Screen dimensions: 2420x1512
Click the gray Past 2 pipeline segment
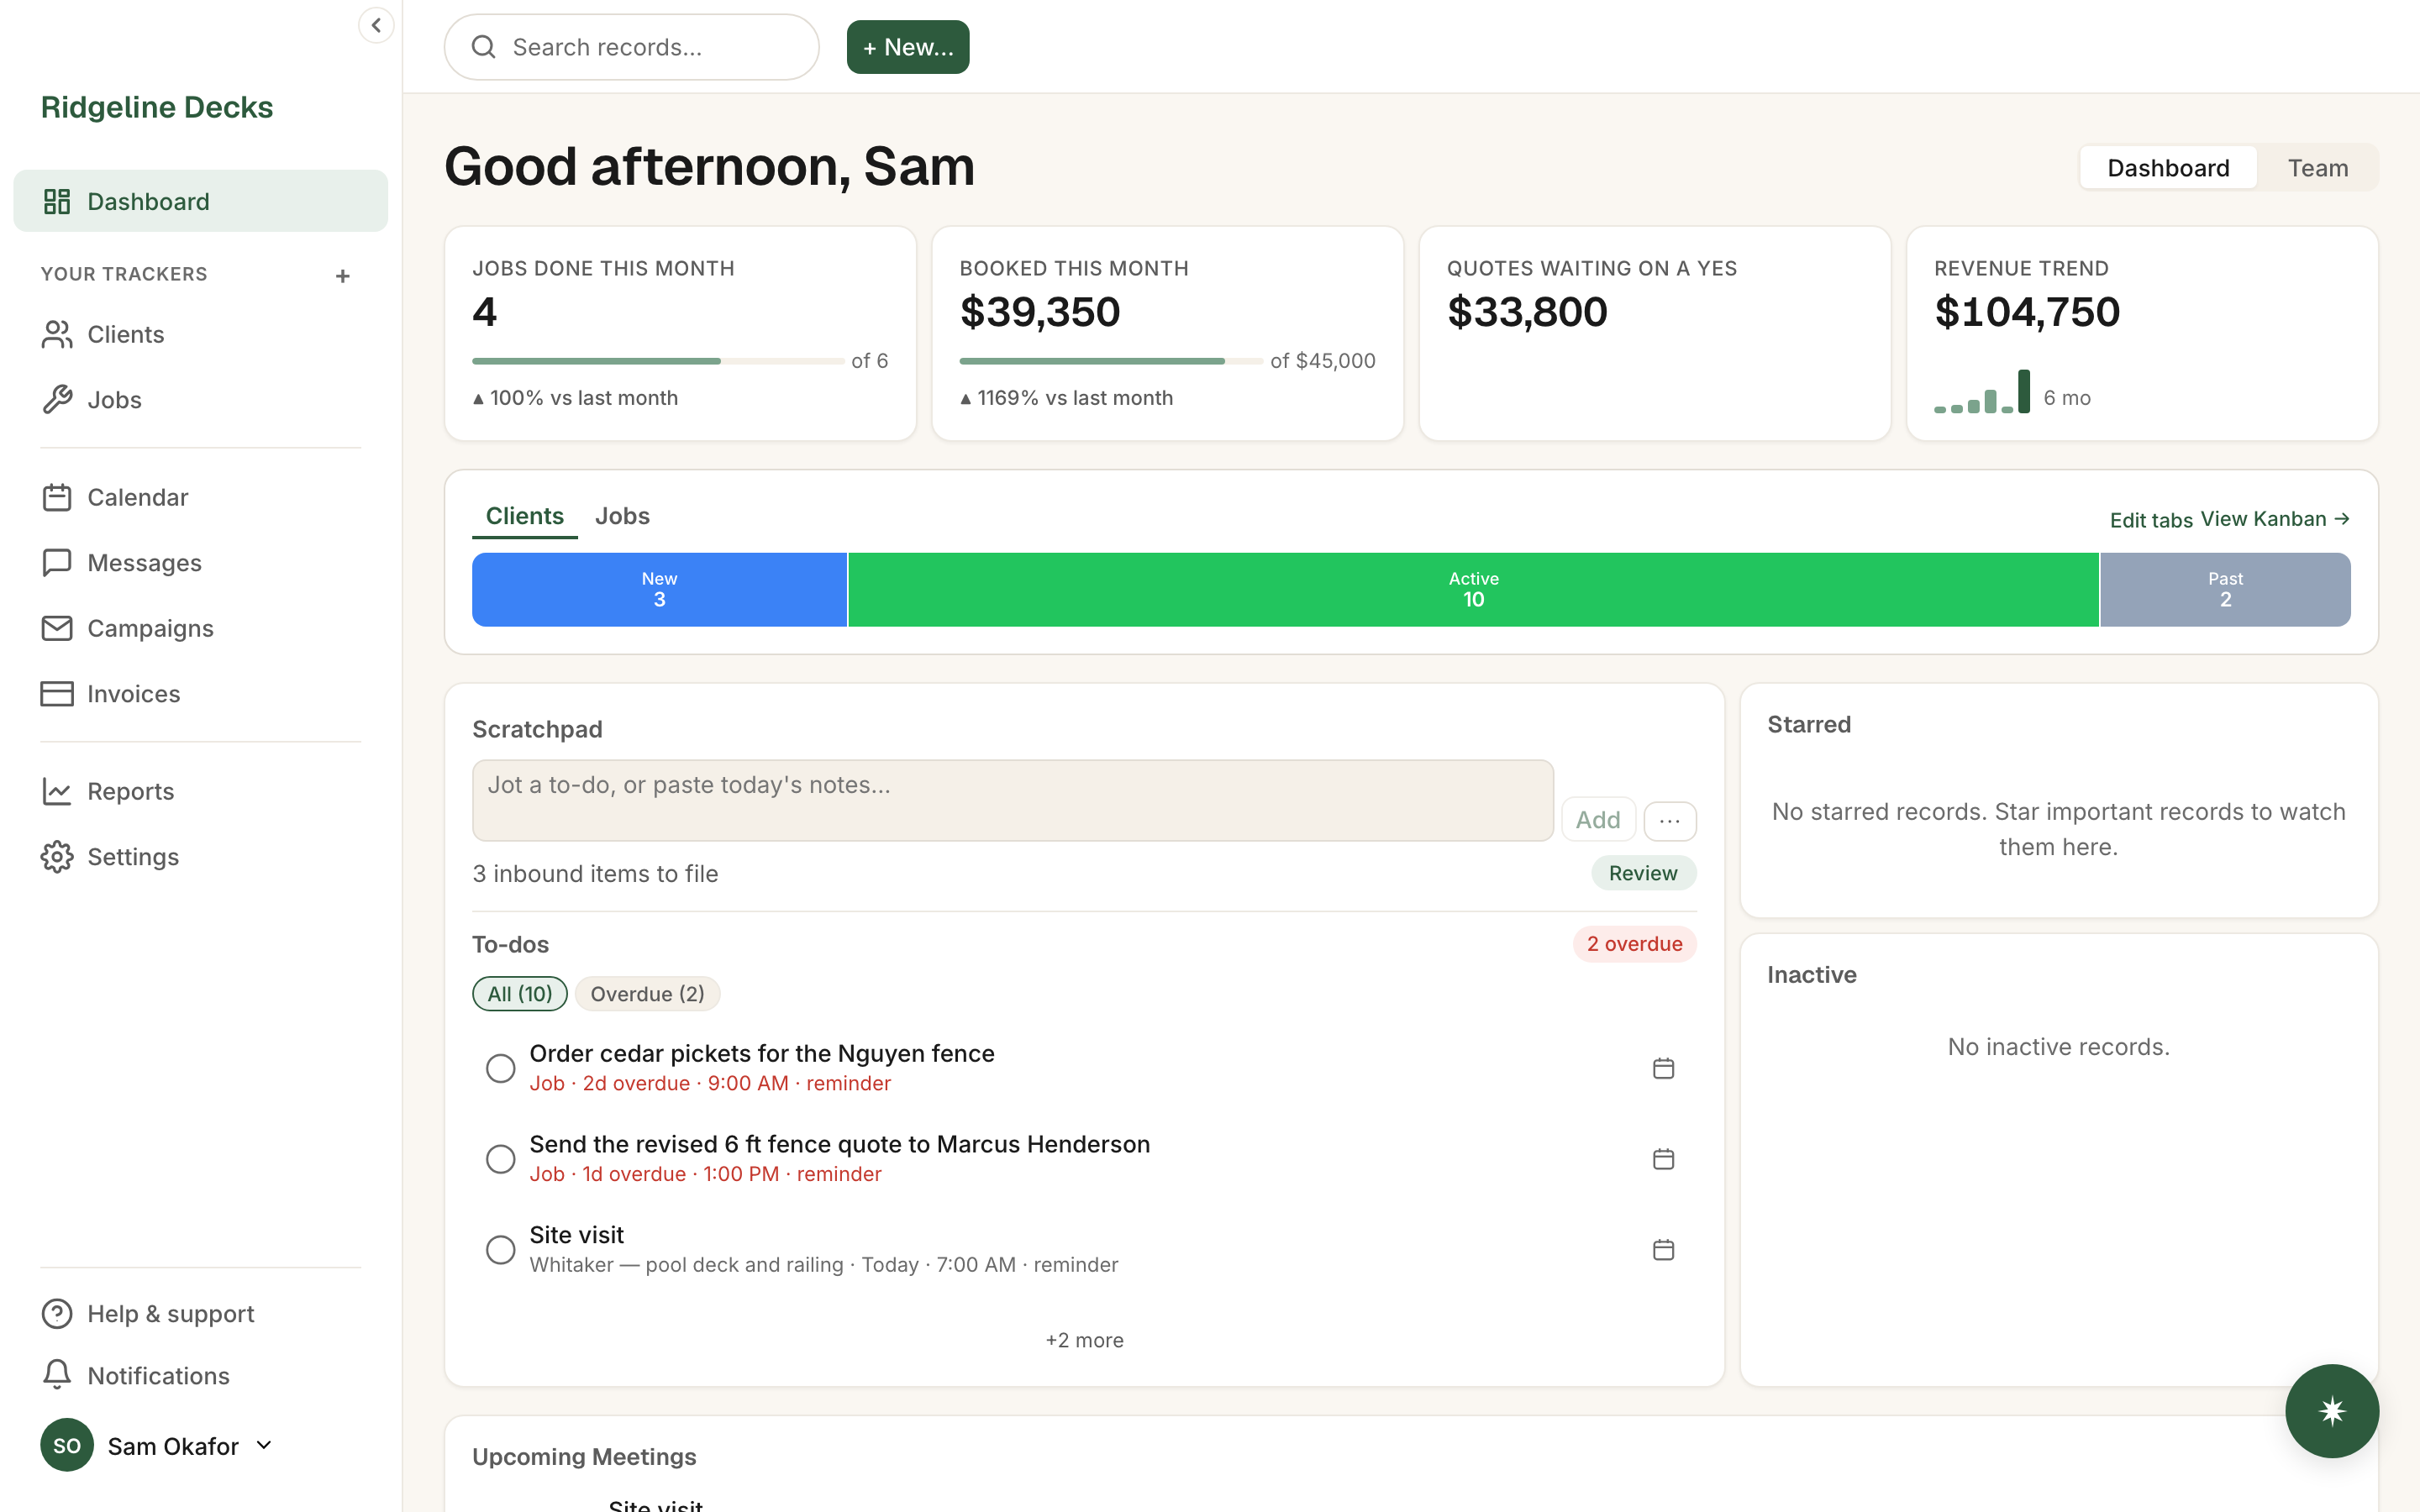click(x=2225, y=590)
